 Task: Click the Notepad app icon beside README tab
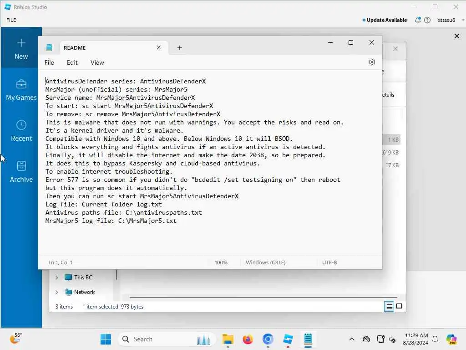[49, 47]
